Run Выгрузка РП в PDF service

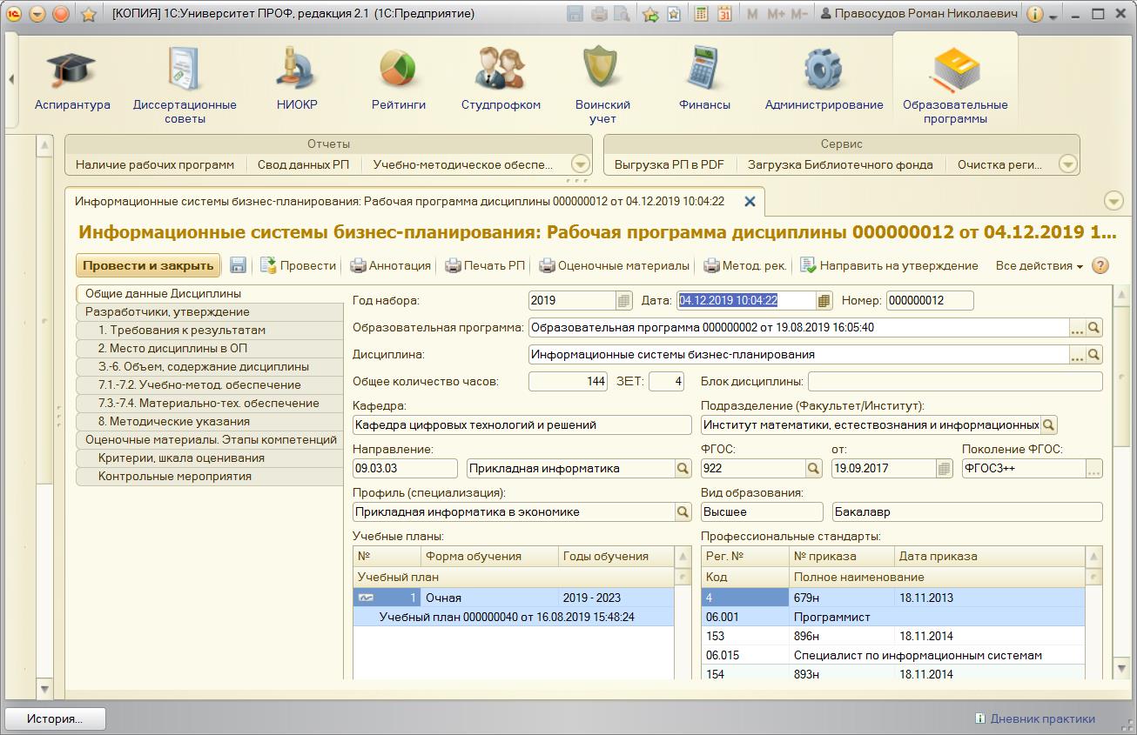tap(669, 164)
